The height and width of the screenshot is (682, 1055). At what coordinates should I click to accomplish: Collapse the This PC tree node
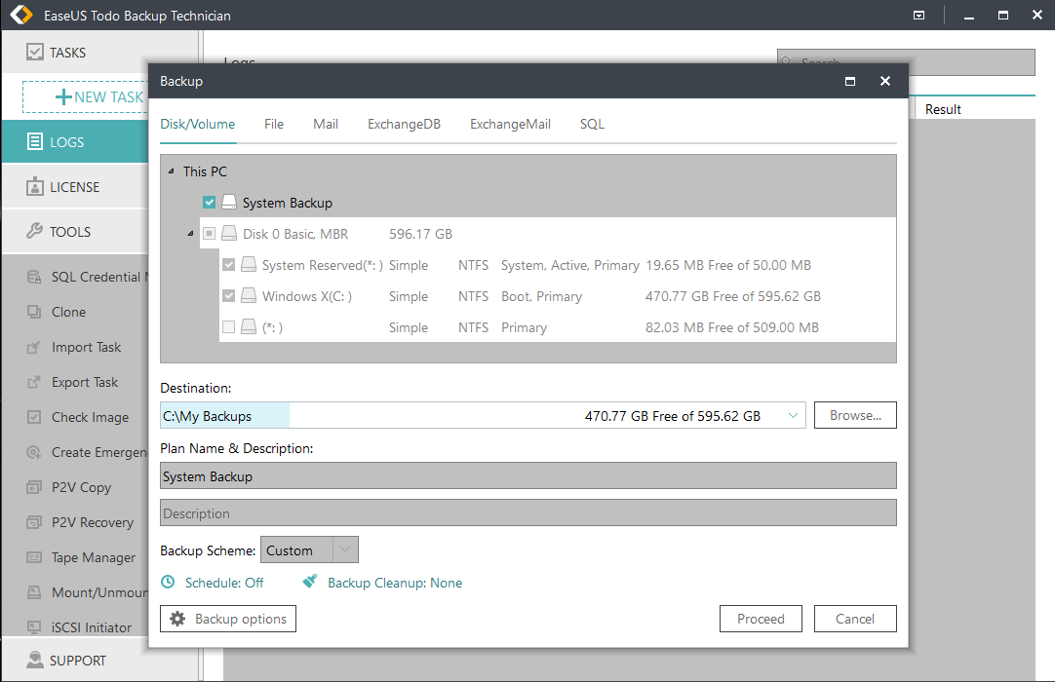pyautogui.click(x=171, y=170)
